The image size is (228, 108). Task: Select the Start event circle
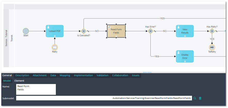[x=26, y=31]
